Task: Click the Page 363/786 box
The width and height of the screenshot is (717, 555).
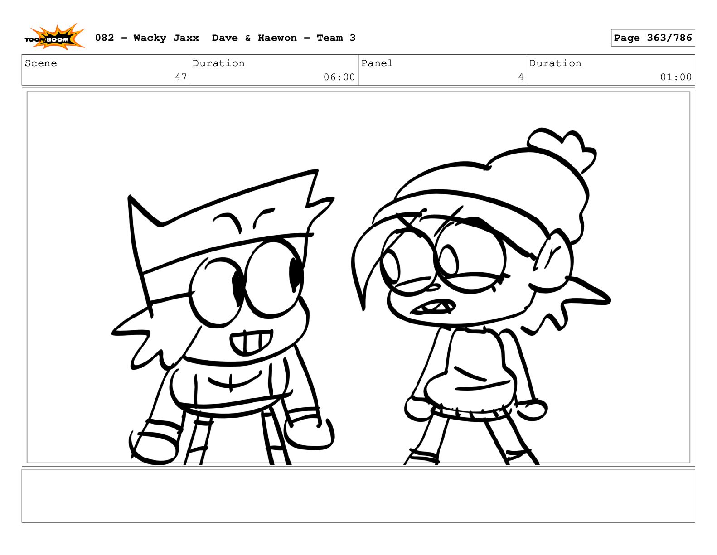Action: pos(652,38)
